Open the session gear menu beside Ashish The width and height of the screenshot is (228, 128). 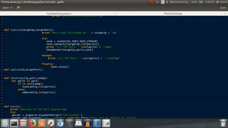pos(217,2)
